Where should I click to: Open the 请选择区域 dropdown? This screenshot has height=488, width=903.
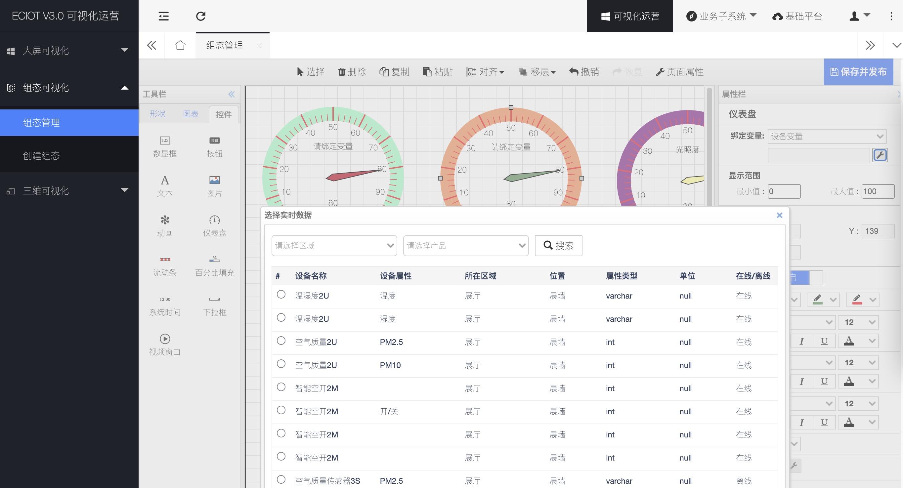pyautogui.click(x=334, y=246)
